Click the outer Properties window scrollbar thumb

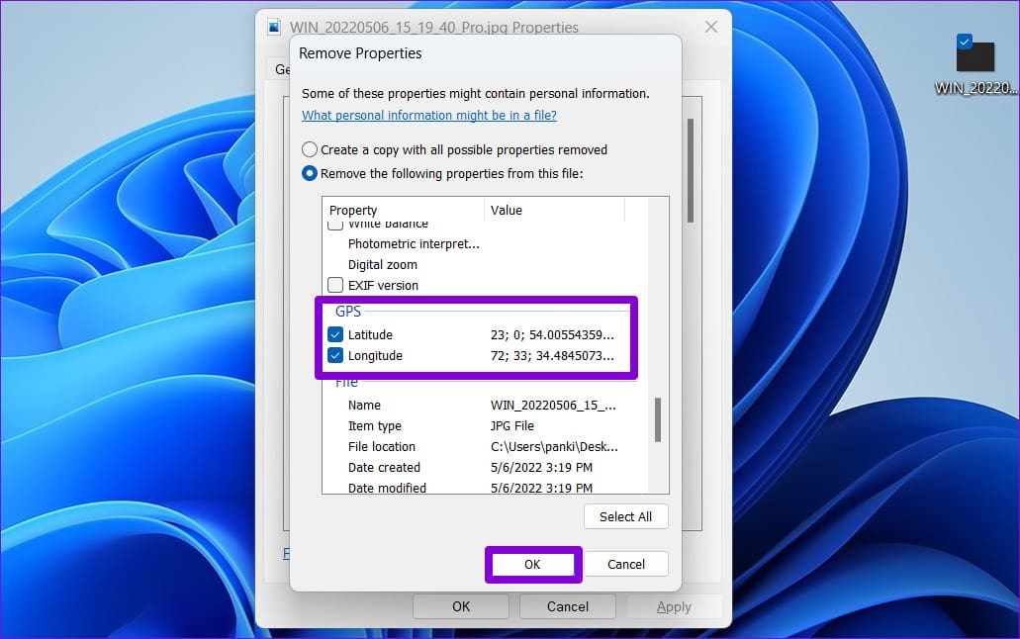[x=691, y=170]
